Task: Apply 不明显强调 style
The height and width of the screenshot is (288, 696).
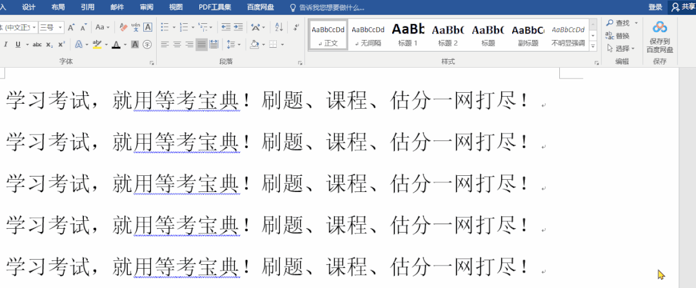Action: pos(568,35)
